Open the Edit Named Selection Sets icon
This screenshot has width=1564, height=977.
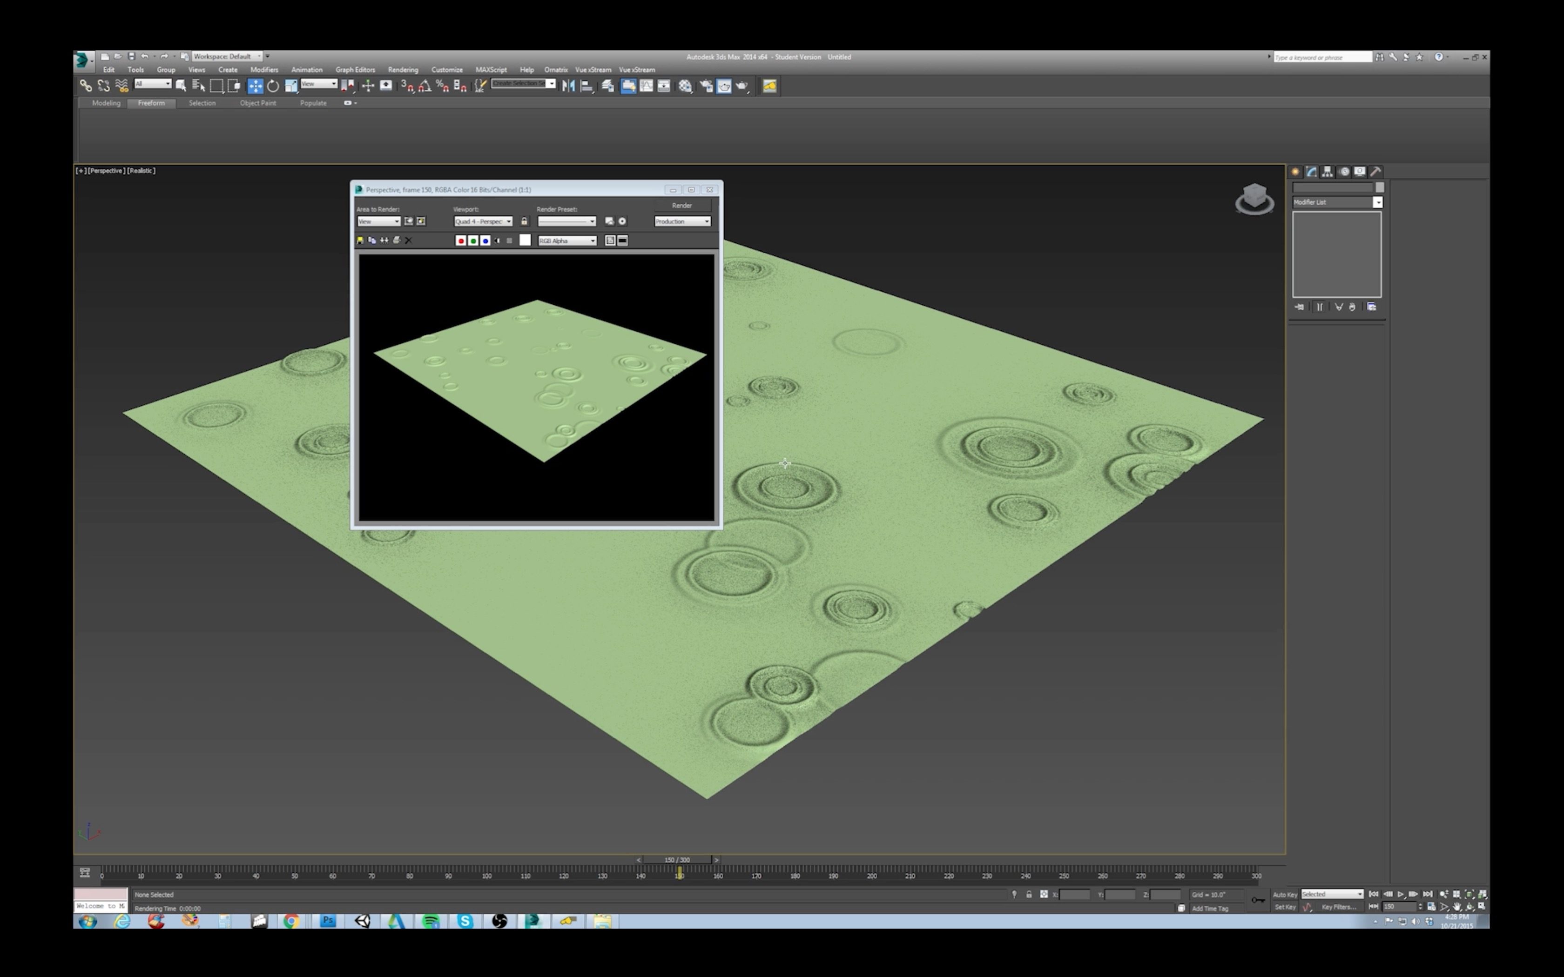(480, 85)
